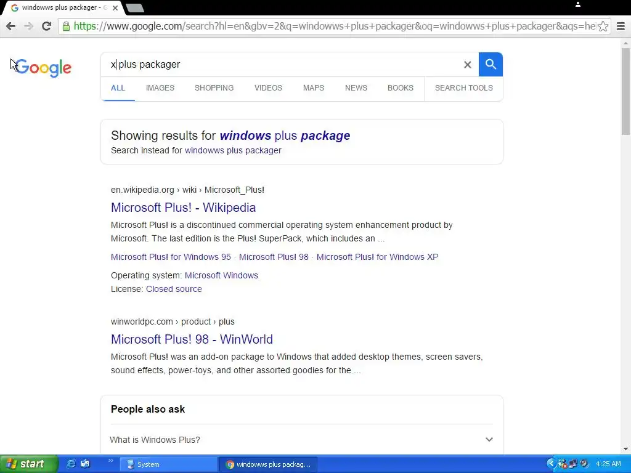Open 'Microsoft Plus! for Windows XP' sublink

pyautogui.click(x=378, y=257)
